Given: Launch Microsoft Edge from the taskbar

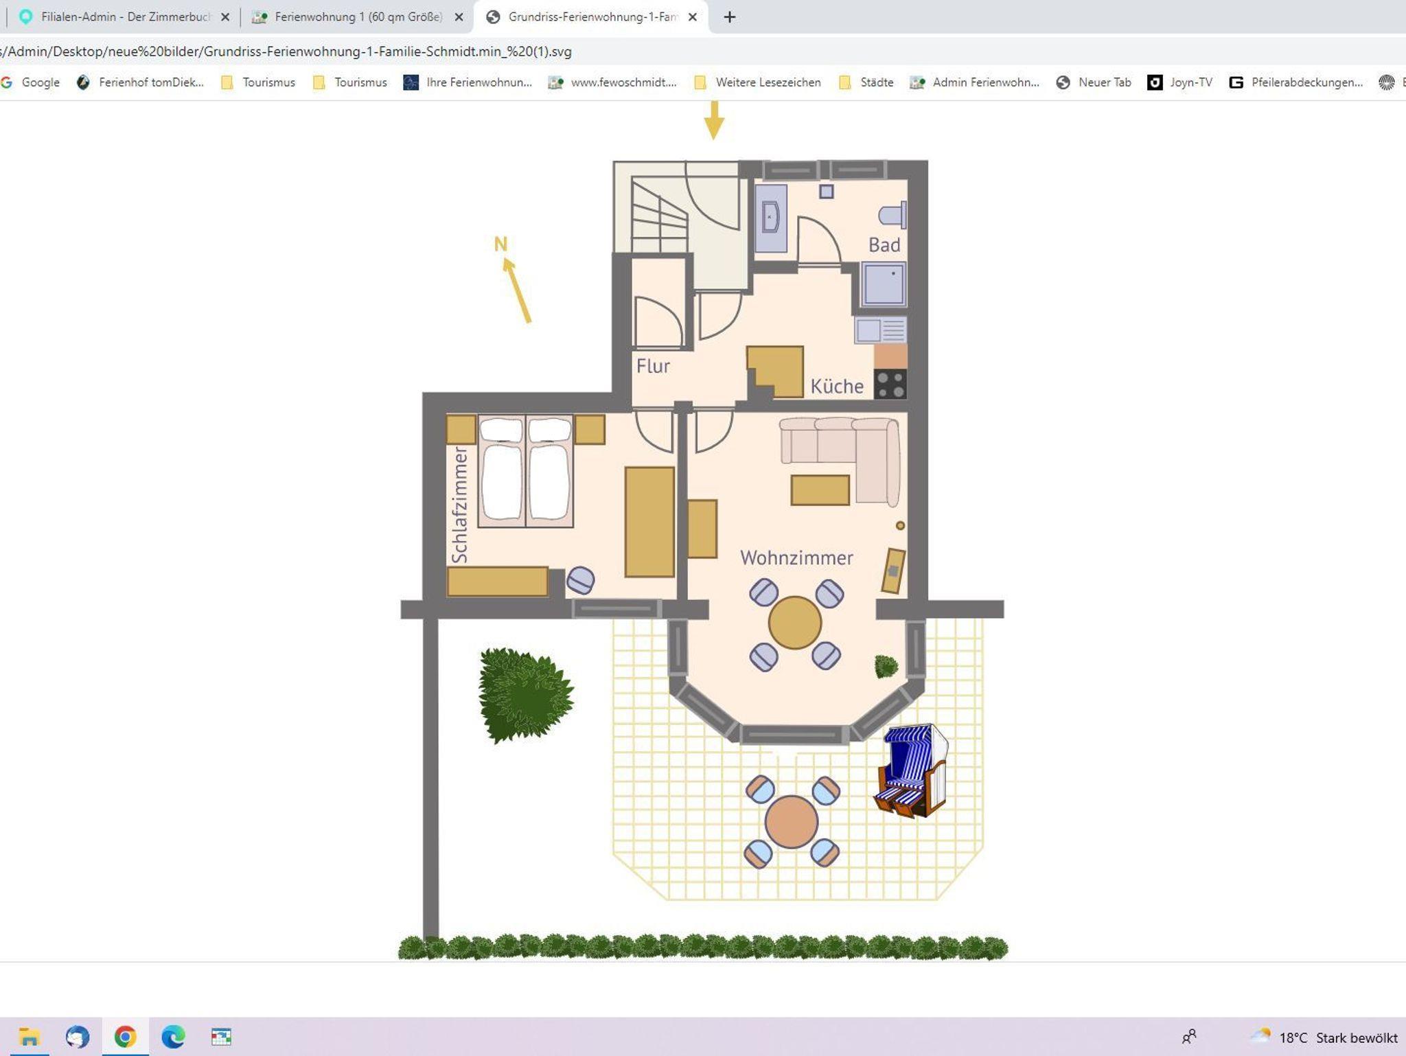Looking at the screenshot, I should [173, 1036].
